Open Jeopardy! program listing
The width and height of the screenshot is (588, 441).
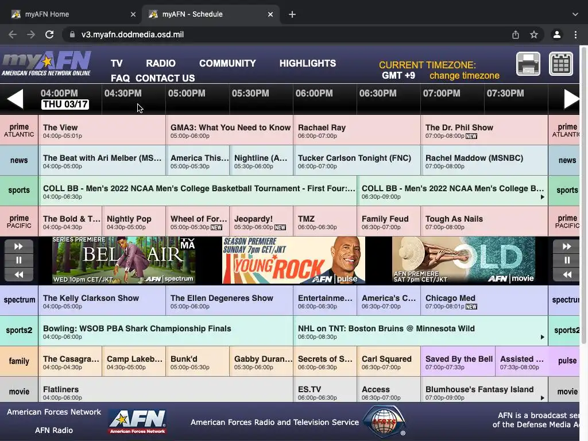(x=261, y=221)
